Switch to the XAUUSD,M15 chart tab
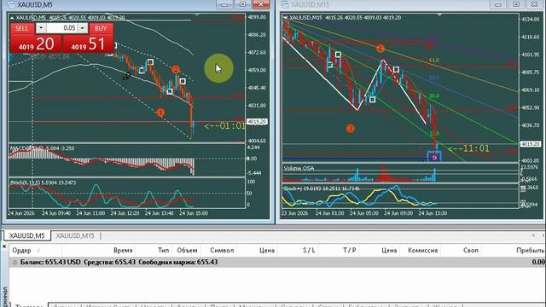This screenshot has height=307, width=546. (x=75, y=235)
